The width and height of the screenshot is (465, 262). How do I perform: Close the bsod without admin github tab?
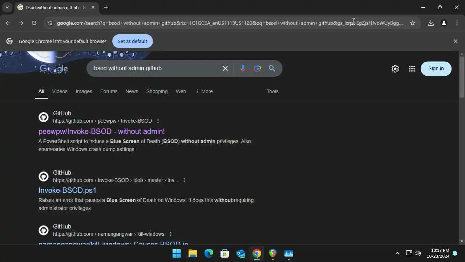coord(93,7)
